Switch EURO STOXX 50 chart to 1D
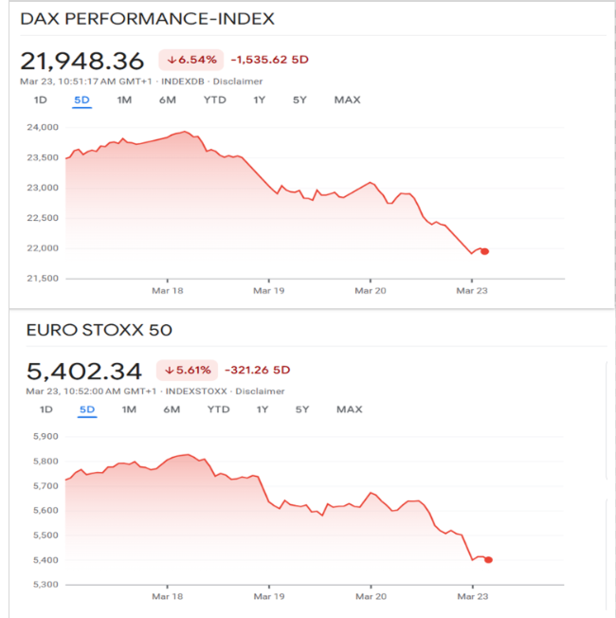This screenshot has height=618, width=616. (45, 409)
